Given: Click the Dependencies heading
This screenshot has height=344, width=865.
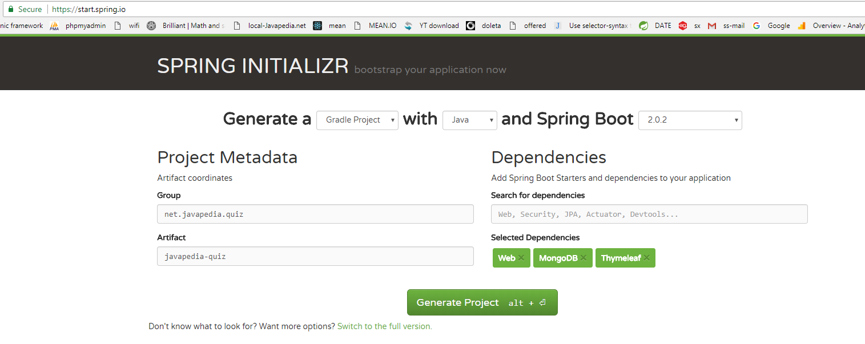Looking at the screenshot, I should 549,157.
